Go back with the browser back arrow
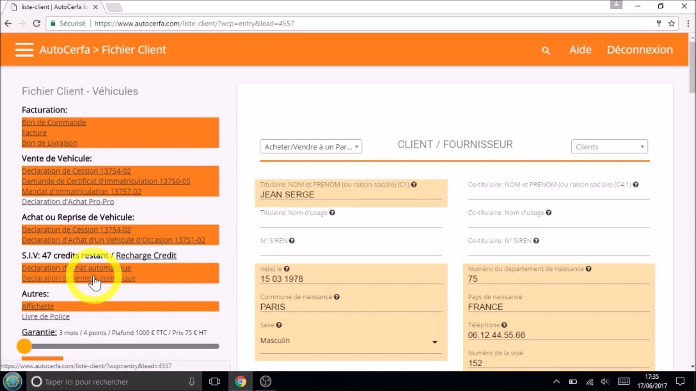 [x=8, y=24]
